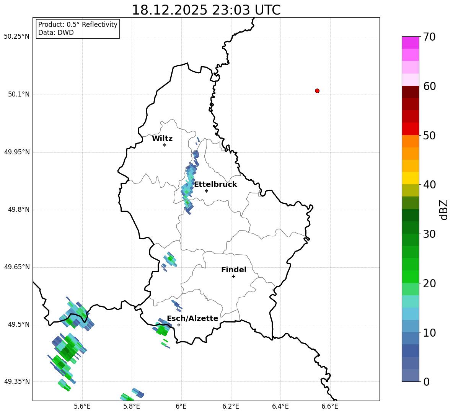The height and width of the screenshot is (414, 453).
Task: Click the 50 value on colorbar
Action: 429,136
